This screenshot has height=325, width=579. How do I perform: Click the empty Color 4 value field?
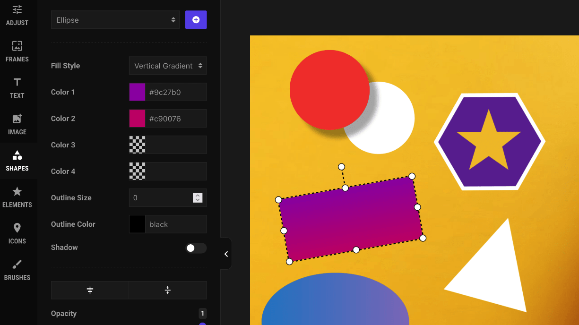[x=176, y=171]
